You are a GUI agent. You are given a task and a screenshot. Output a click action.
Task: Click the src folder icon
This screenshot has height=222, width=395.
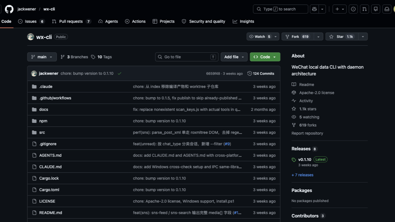[34, 132]
